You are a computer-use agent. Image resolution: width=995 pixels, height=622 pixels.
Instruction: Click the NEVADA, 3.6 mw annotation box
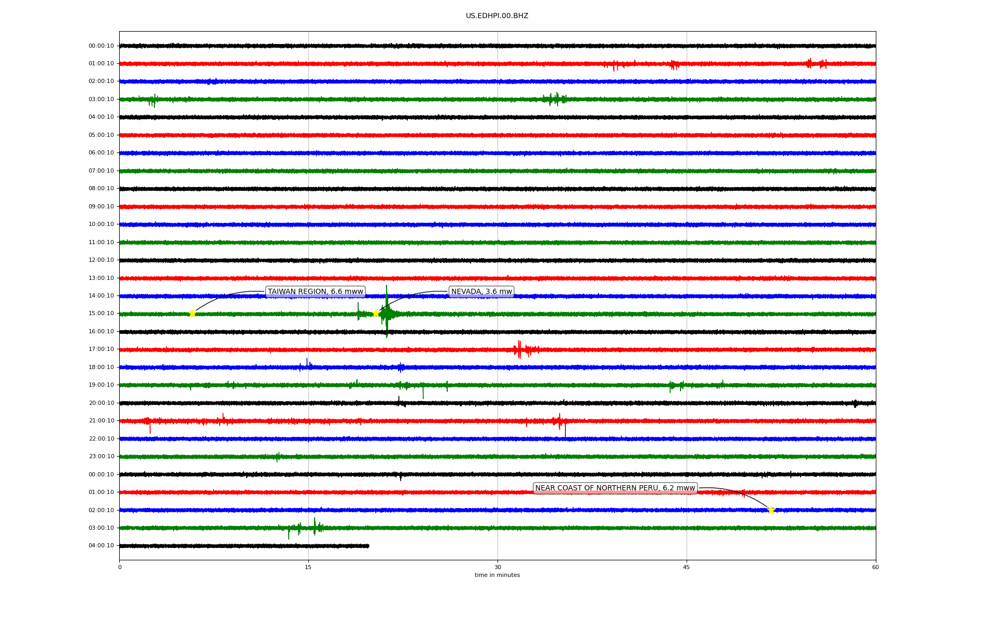[481, 292]
